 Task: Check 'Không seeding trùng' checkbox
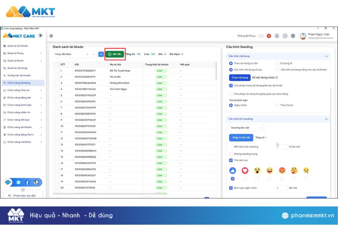click(x=231, y=154)
